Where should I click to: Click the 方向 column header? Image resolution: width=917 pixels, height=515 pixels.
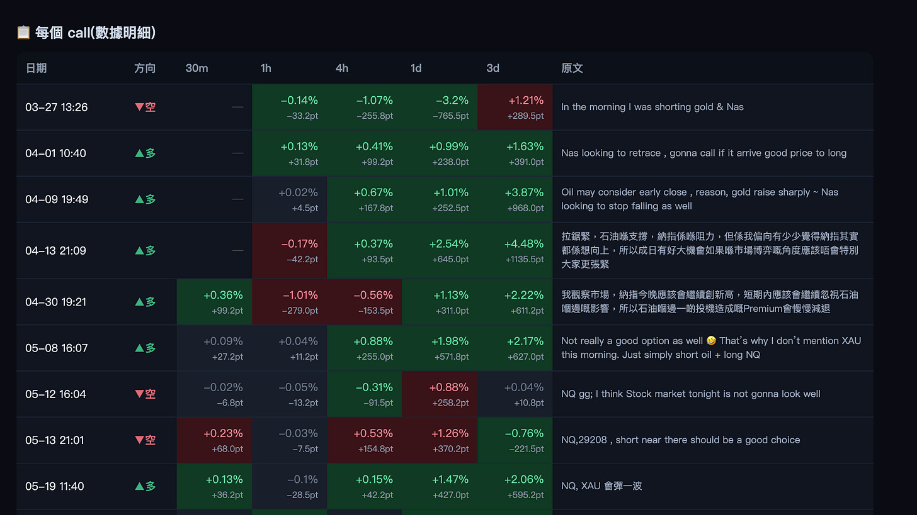pos(145,68)
